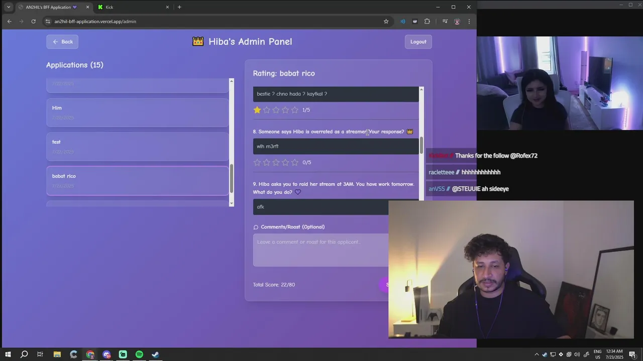643x361 pixels.
Task: Open the Chrome profile avatar
Action: click(x=457, y=21)
